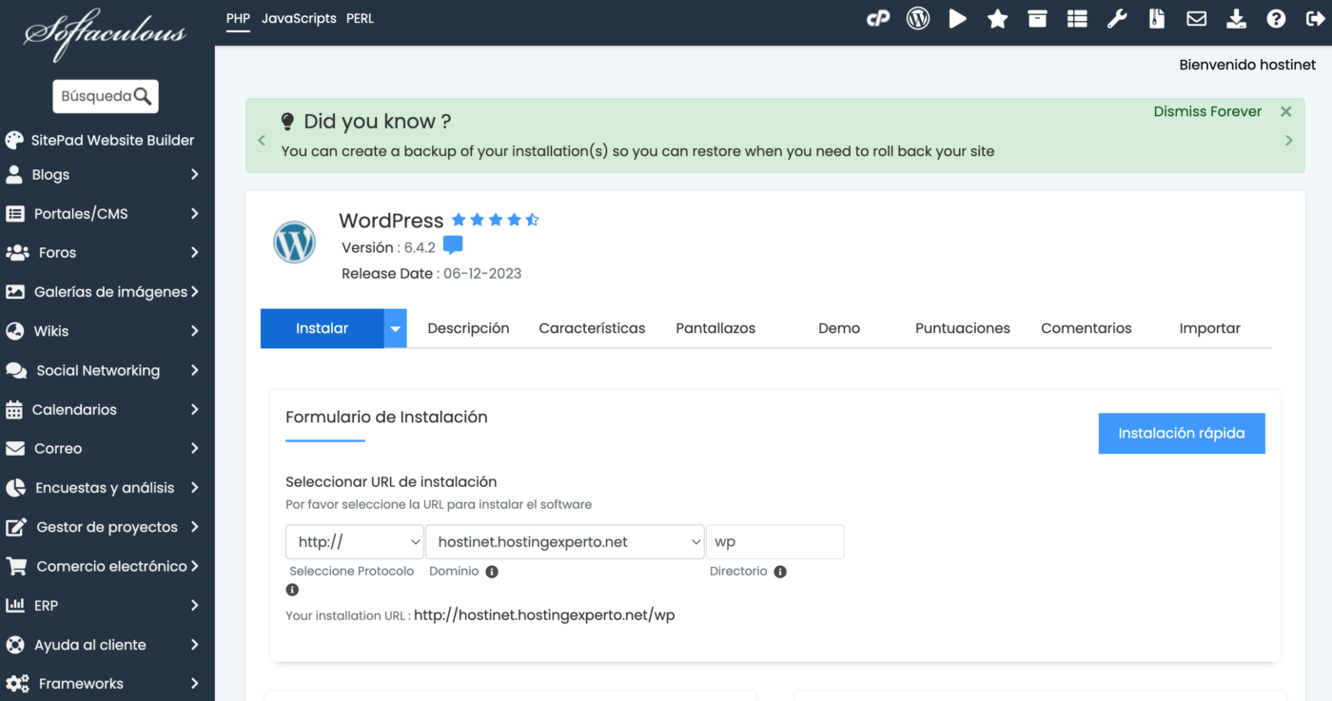Open the protocol http:// dropdown

(x=354, y=542)
